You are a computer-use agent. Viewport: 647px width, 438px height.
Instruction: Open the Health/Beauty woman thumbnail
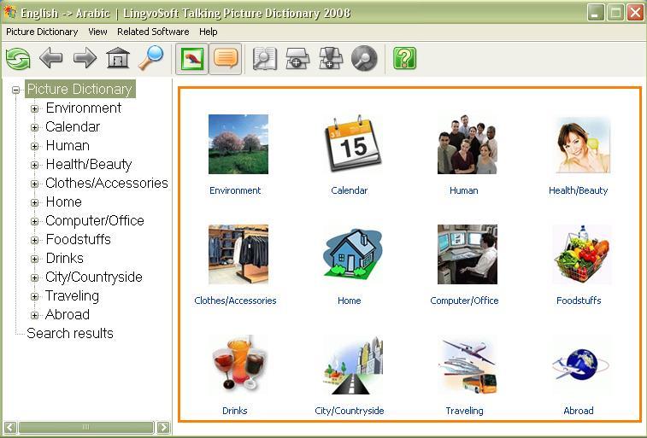coord(582,144)
